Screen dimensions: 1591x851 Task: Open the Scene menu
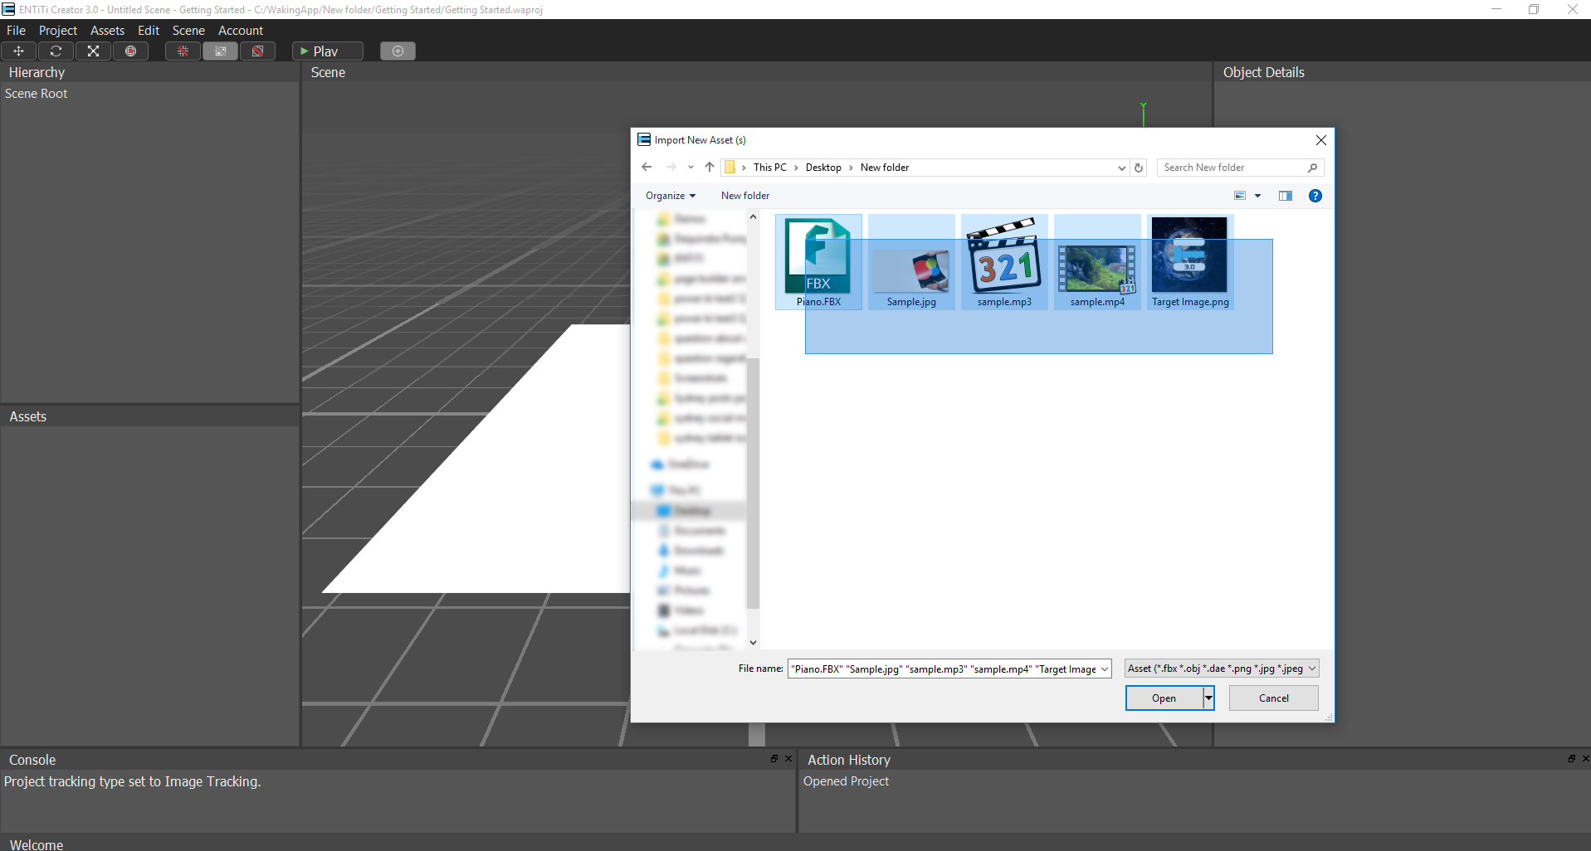click(x=188, y=31)
